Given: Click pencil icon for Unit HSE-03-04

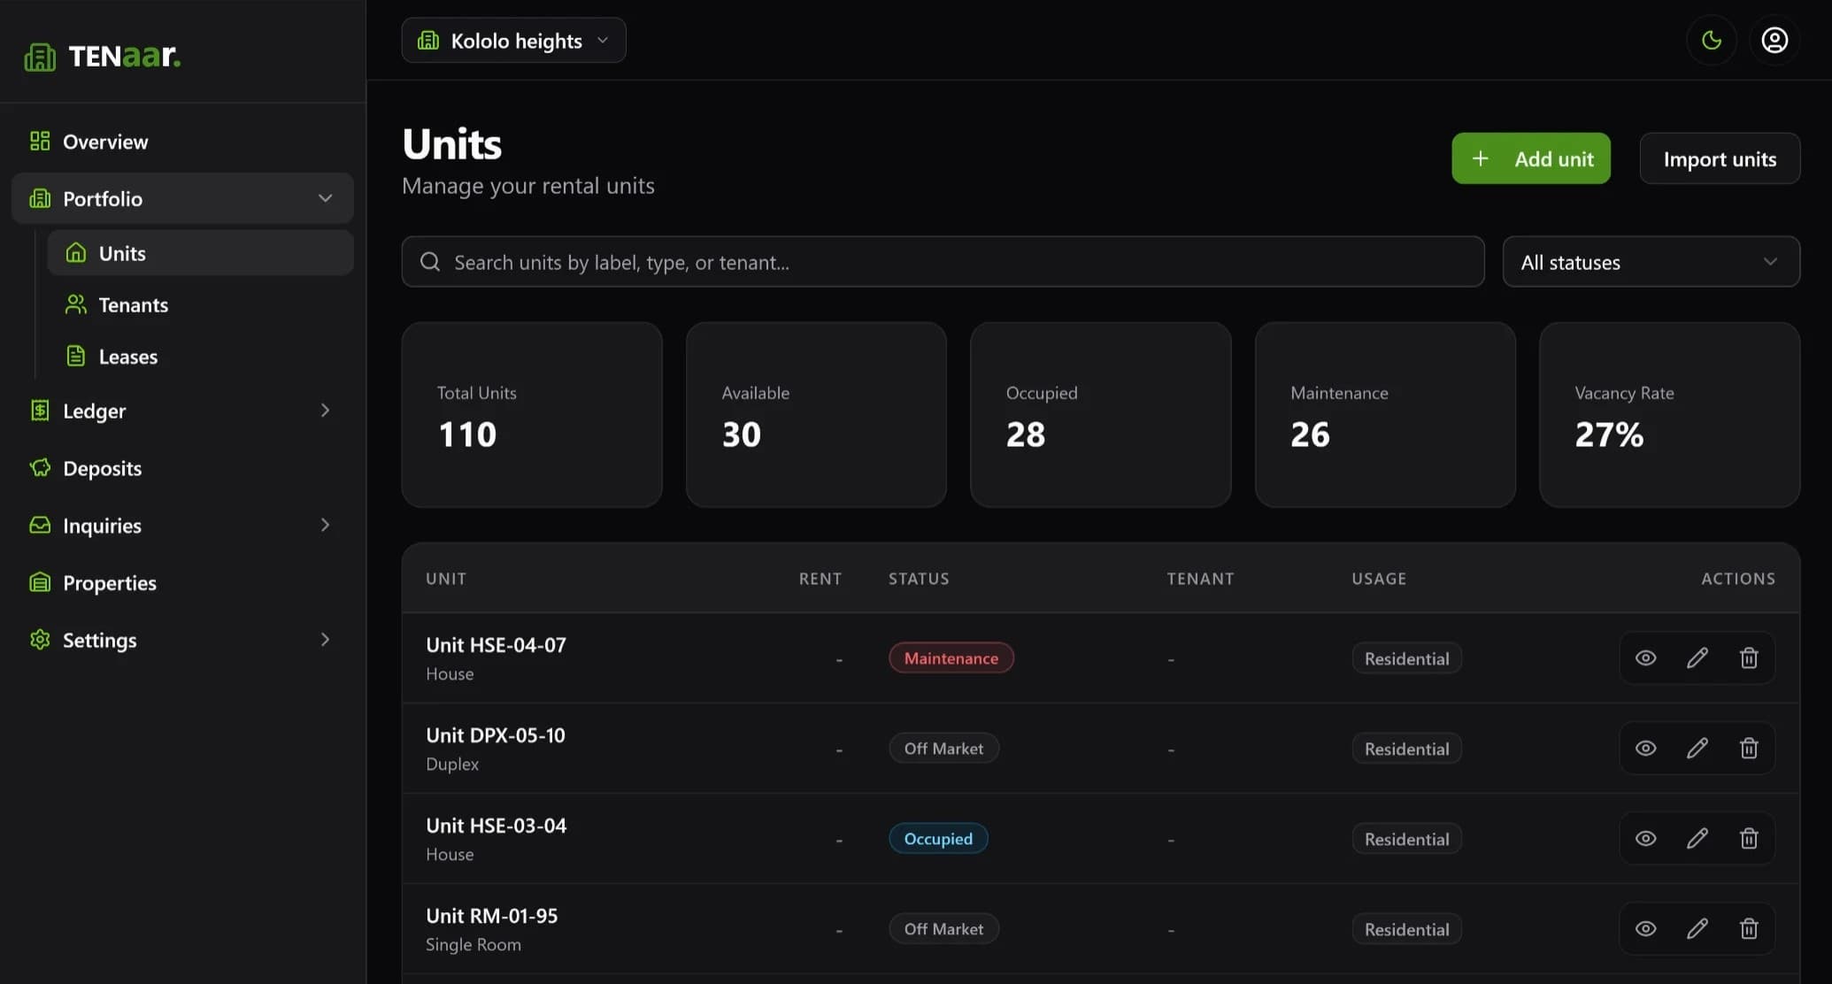Looking at the screenshot, I should pyautogui.click(x=1697, y=838).
